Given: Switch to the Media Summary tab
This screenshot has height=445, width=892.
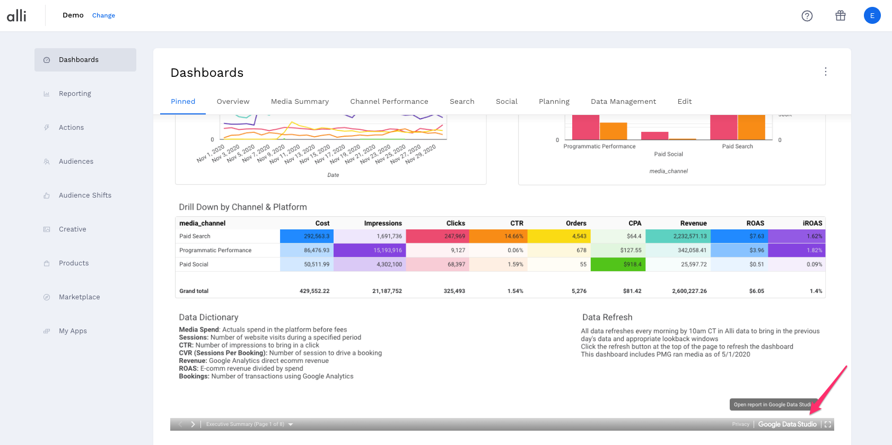Looking at the screenshot, I should [x=300, y=102].
